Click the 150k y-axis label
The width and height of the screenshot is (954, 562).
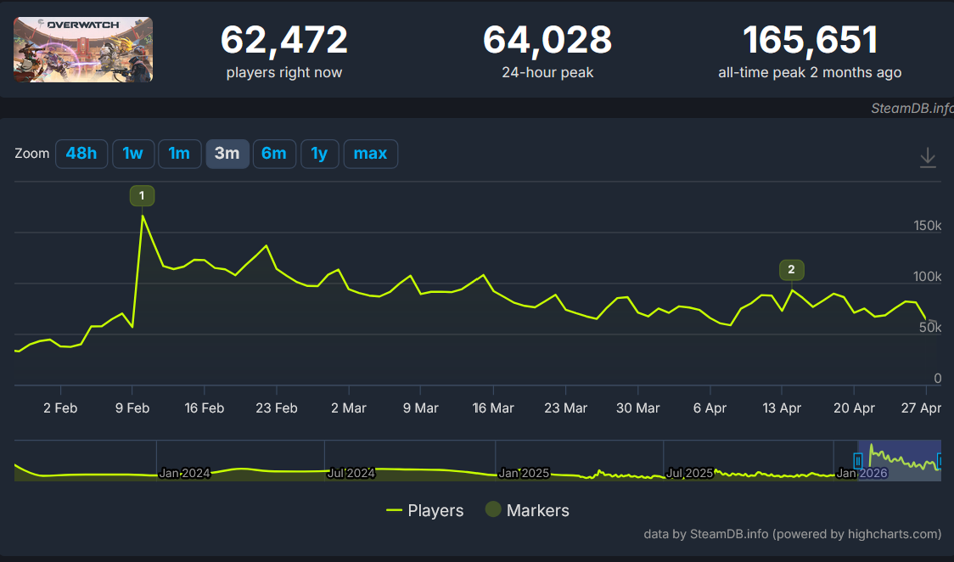click(x=927, y=226)
